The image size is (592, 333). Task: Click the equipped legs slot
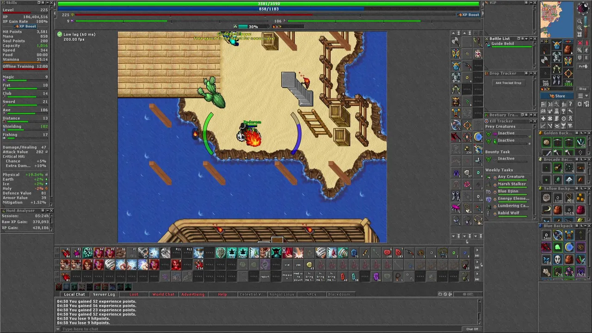click(x=557, y=68)
